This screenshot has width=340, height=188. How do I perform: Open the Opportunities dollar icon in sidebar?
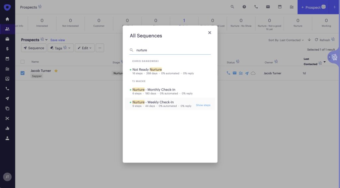pos(7,49)
